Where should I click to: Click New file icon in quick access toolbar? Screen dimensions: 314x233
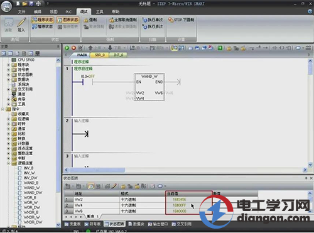(x=18, y=4)
